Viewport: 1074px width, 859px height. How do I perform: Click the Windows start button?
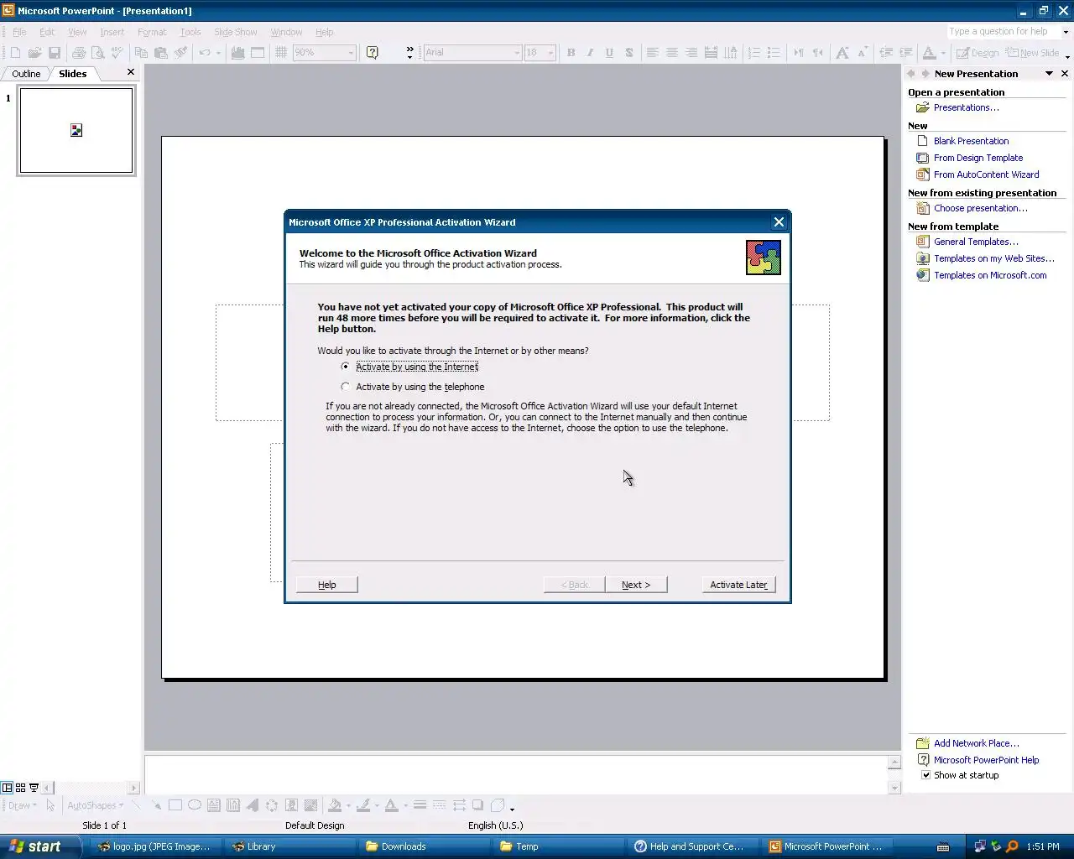click(x=39, y=846)
